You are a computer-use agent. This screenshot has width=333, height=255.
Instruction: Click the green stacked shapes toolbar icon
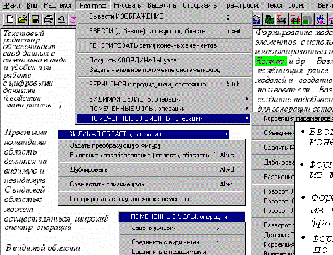269,20
